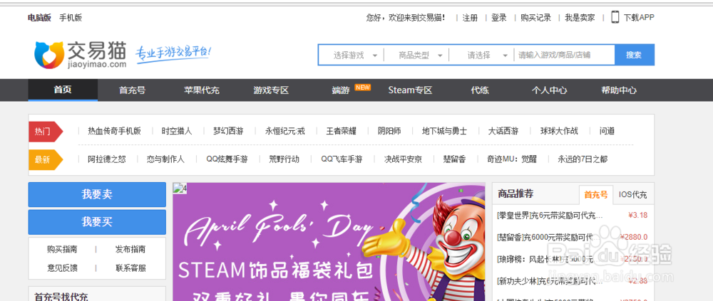Open 购买记录
This screenshot has width=713, height=301.
[x=535, y=18]
